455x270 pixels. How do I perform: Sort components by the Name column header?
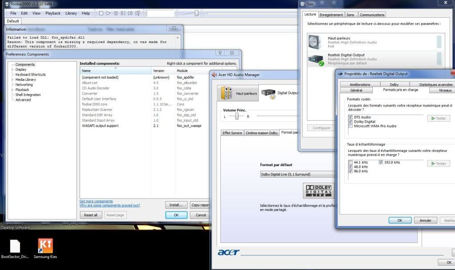[116, 71]
